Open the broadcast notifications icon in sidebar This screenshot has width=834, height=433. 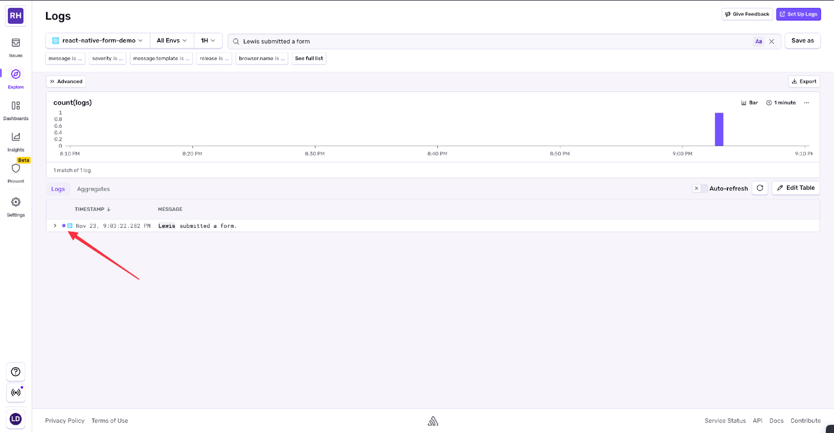(15, 393)
